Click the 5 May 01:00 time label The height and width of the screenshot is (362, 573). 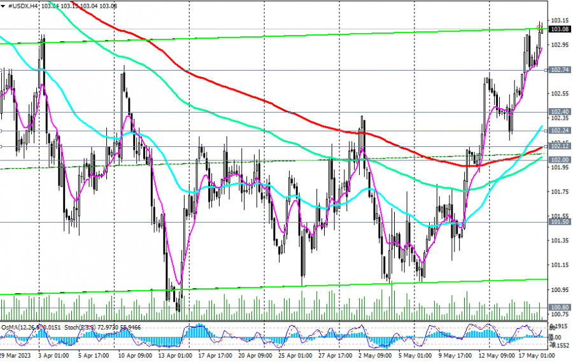[x=414, y=356]
